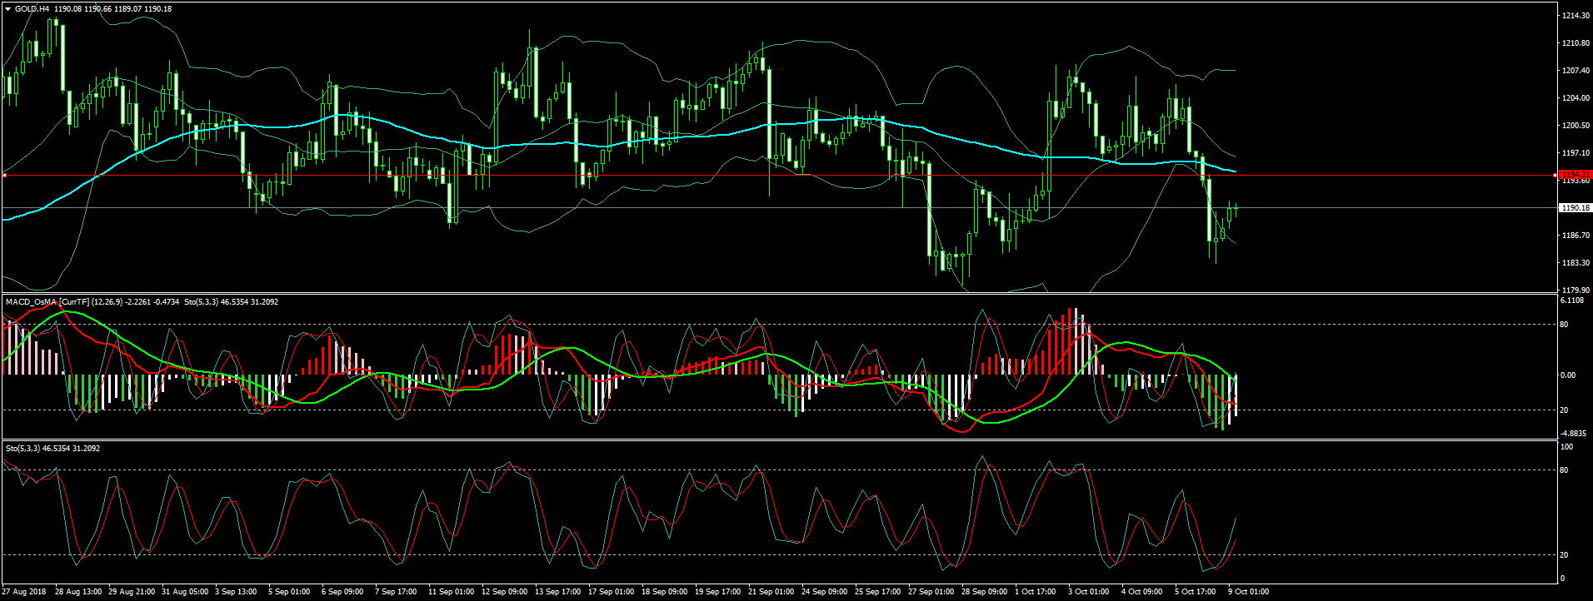Click the 18 Sep 09:00 time label
1593x601 pixels.
pyautogui.click(x=665, y=592)
